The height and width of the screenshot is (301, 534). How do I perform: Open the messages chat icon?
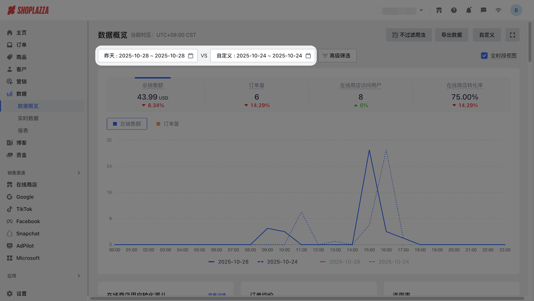(x=483, y=10)
